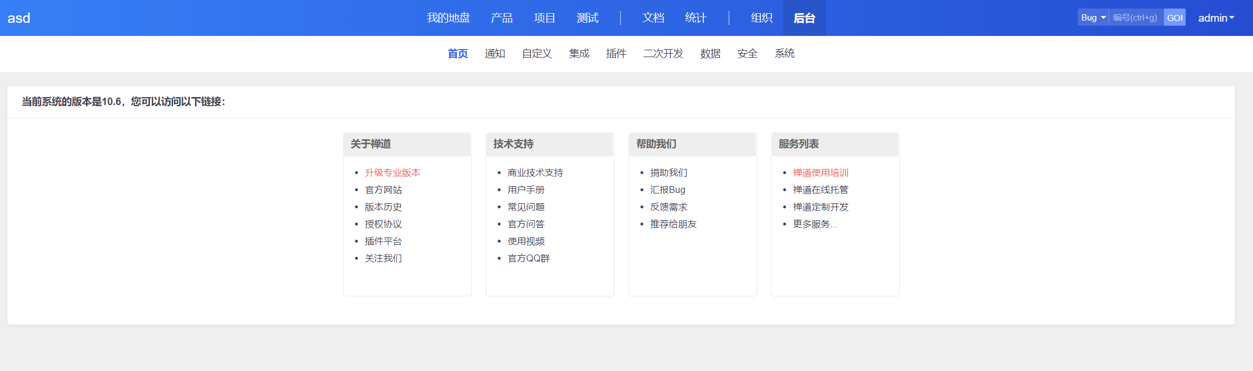This screenshot has height=371, width=1253.
Task: Expand the admin user dropdown
Action: coord(1216,18)
